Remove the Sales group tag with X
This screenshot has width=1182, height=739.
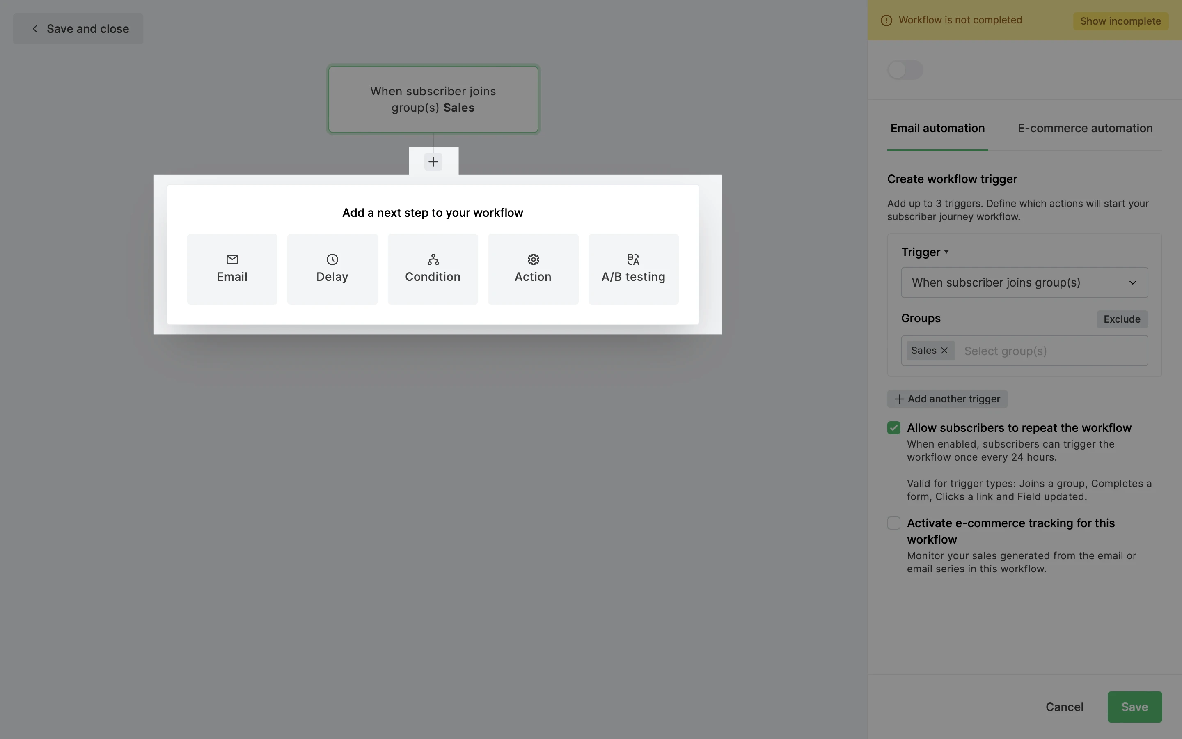[x=944, y=351]
